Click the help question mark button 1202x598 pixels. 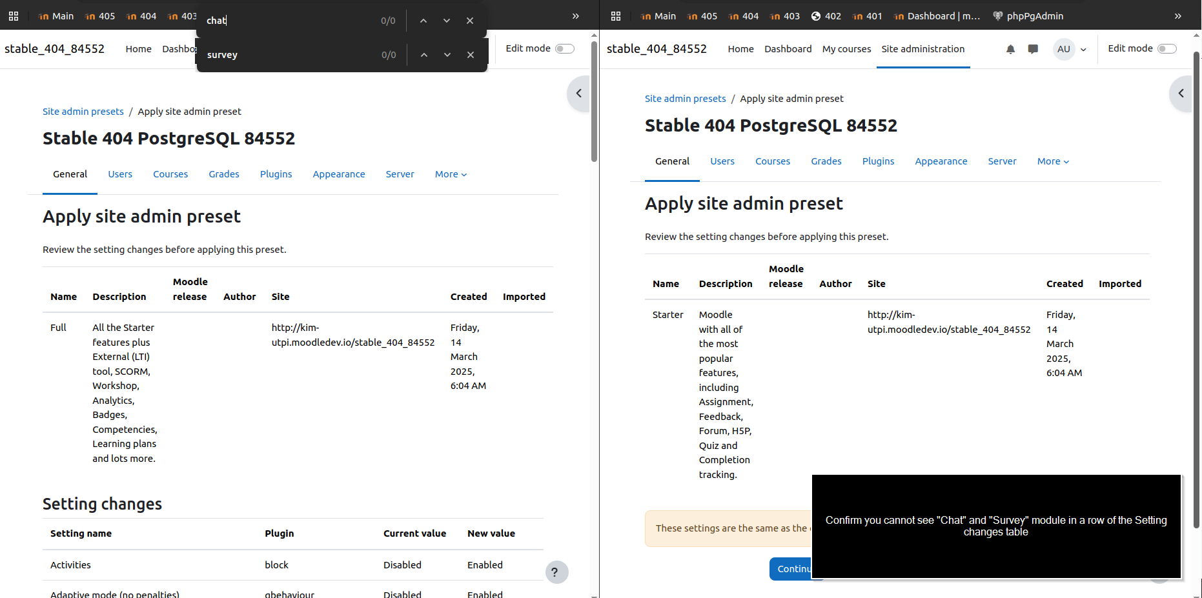click(556, 572)
